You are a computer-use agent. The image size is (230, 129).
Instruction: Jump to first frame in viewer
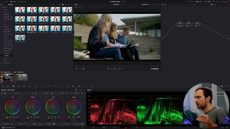108,69
